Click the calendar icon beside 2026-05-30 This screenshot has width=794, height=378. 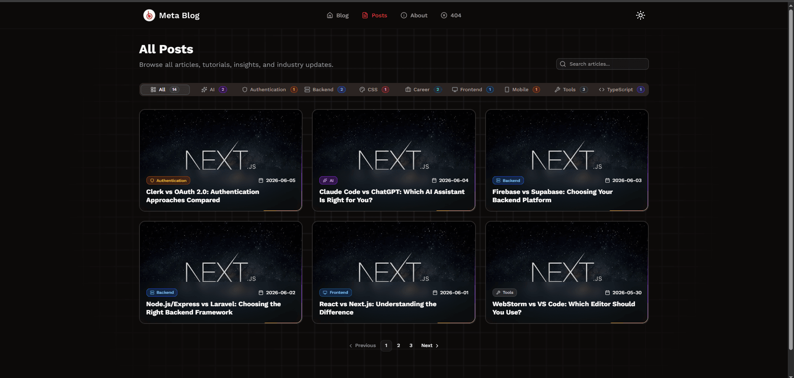(x=607, y=293)
